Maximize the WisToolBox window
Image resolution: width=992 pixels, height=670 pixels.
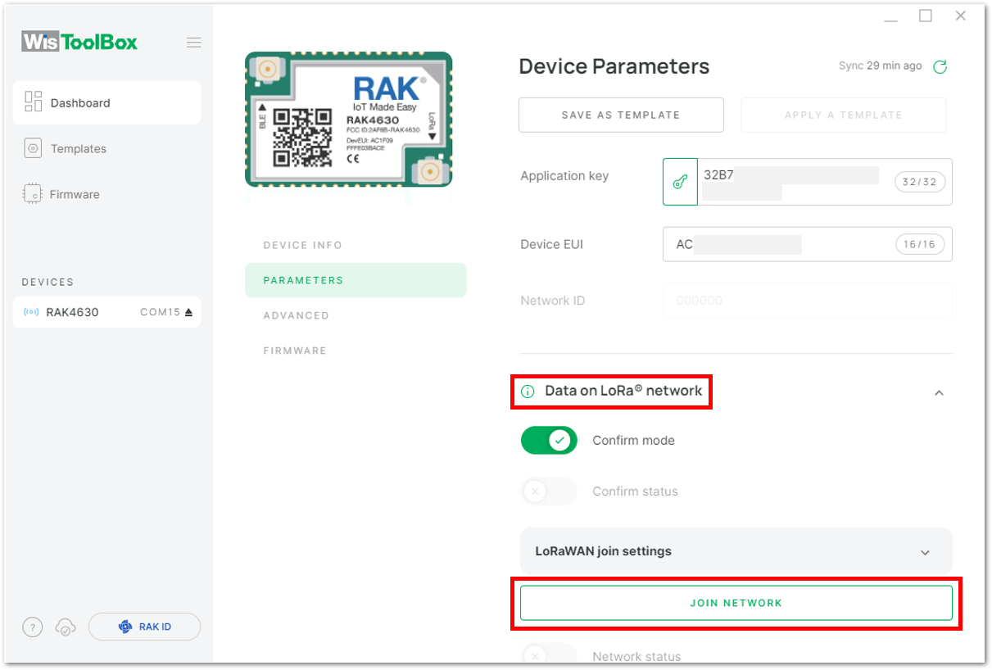[x=926, y=16]
